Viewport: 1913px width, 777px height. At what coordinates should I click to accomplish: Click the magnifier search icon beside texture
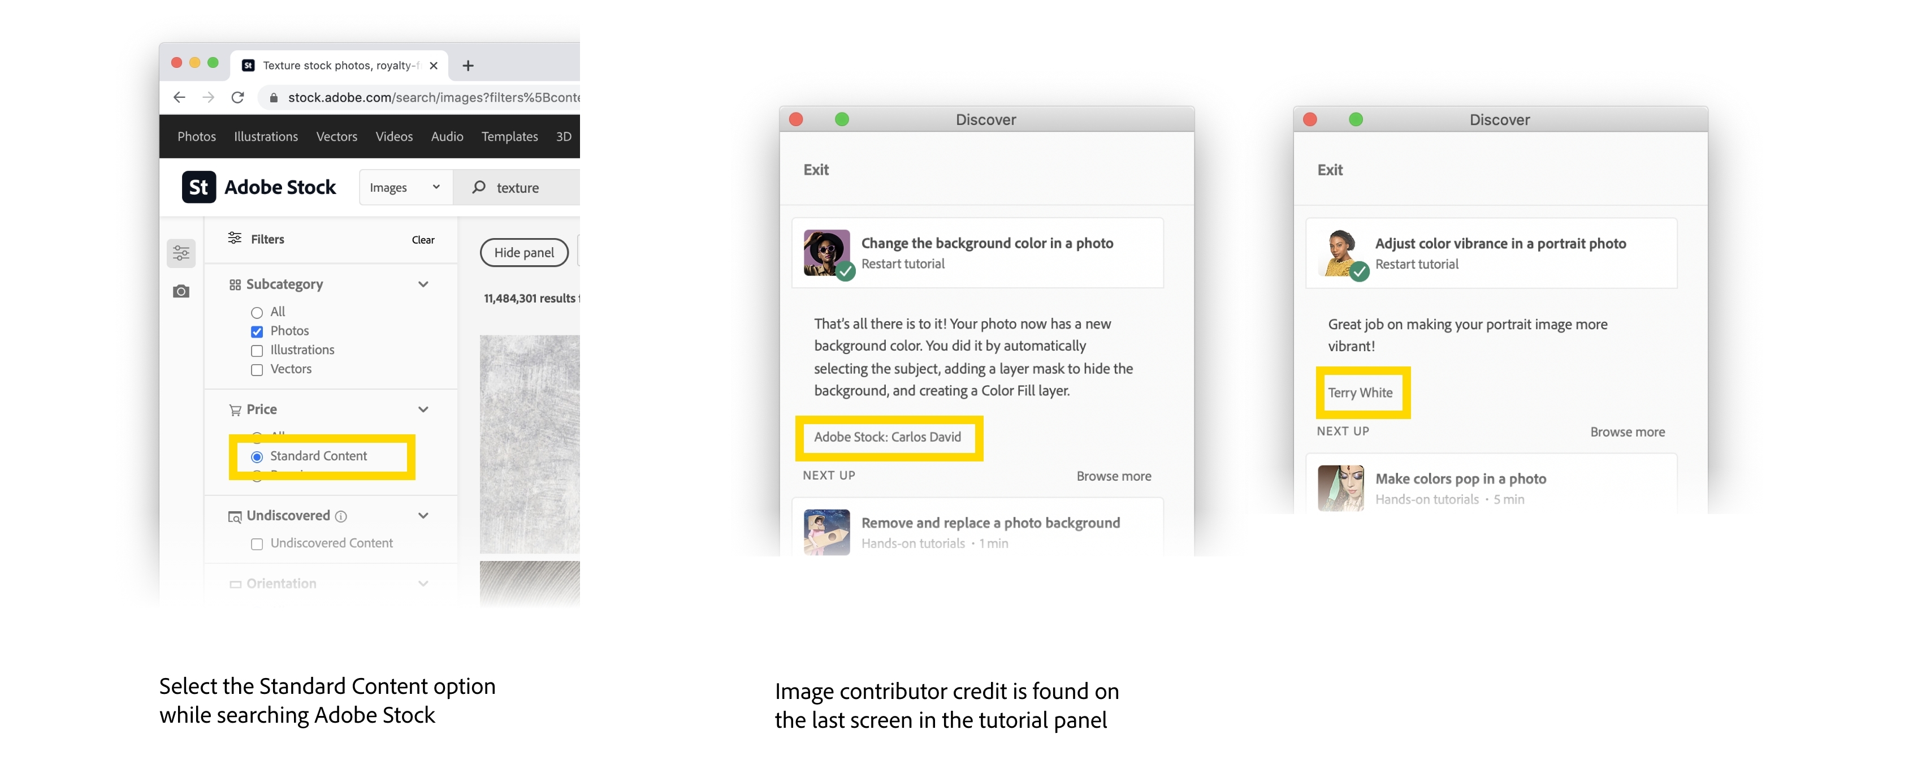tap(479, 187)
